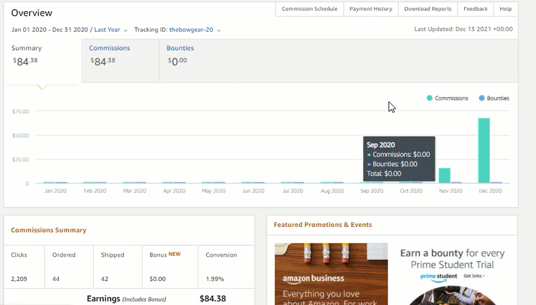536x305 pixels.
Task: Toggle Bounties series in chart legend
Action: point(494,98)
